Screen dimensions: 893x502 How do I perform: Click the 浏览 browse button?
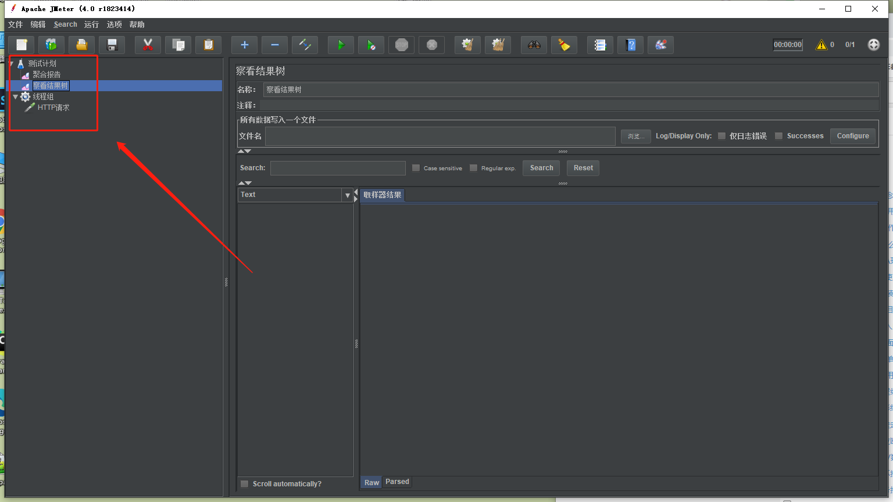coord(636,136)
